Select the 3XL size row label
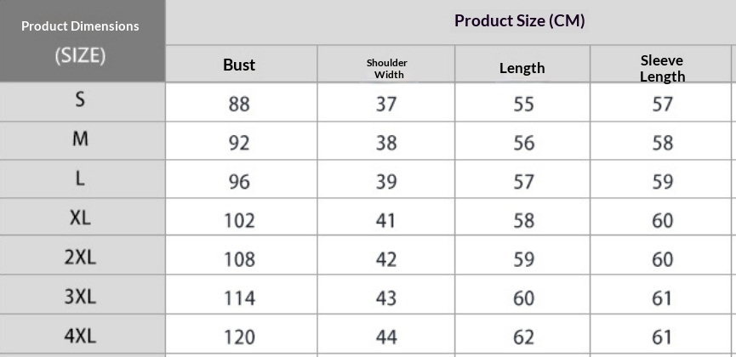 (x=80, y=297)
